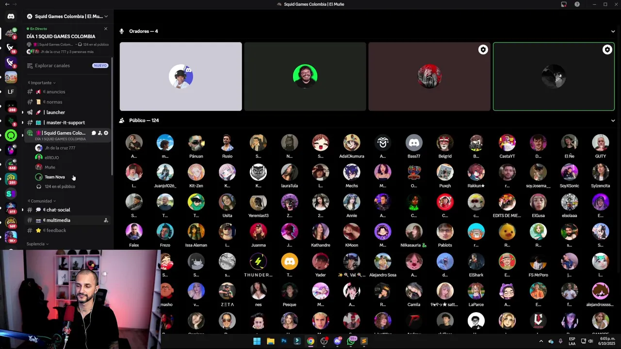Open Windows Start menu

click(257, 341)
